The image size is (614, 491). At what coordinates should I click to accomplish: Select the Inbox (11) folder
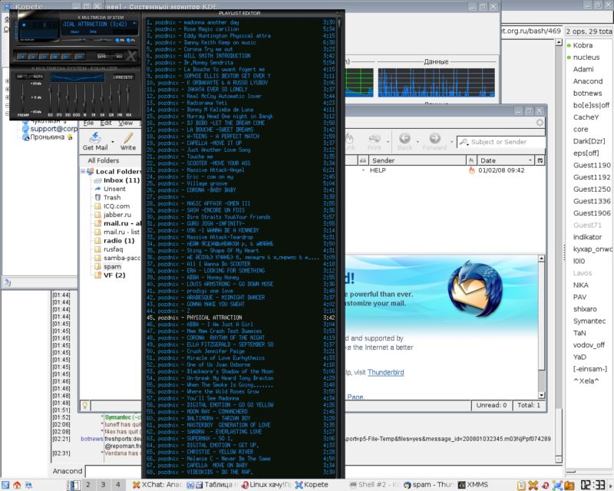[x=120, y=180]
